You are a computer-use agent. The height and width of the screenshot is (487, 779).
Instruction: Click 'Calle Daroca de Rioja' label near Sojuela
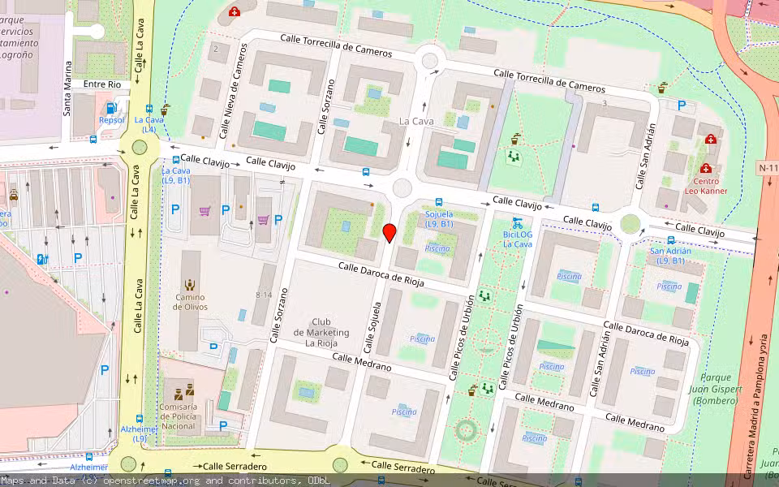(x=381, y=274)
